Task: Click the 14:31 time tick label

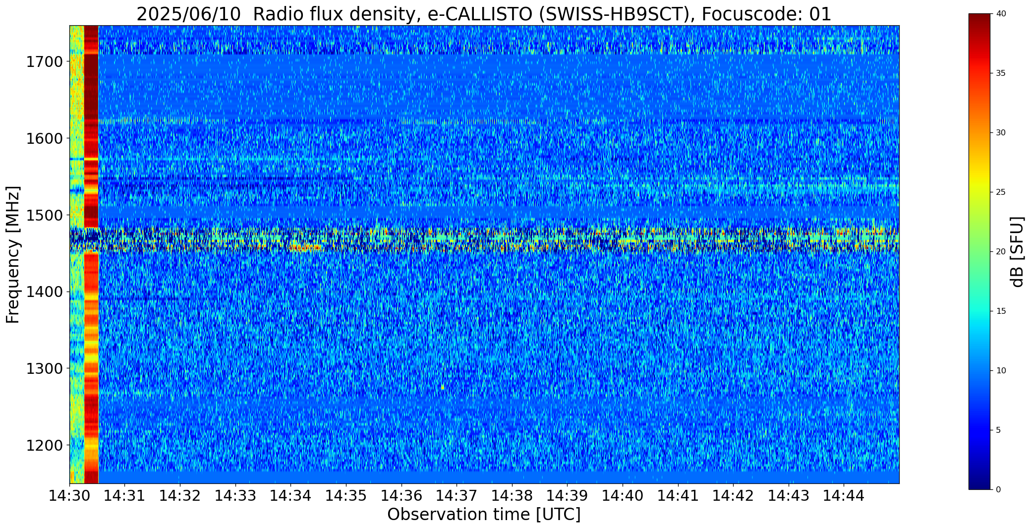Action: 125,495
